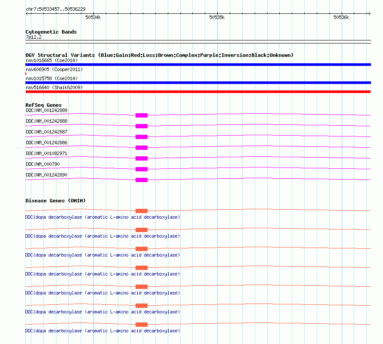
Task: Click the magenta exon of DDC|NM_001242887
Action: (142, 137)
